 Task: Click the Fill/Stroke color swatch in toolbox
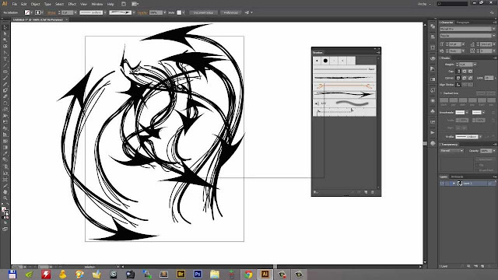point(5,212)
